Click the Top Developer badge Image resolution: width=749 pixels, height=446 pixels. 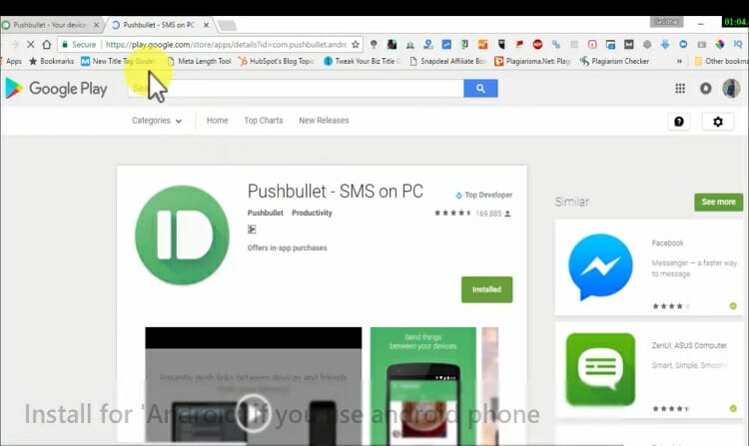point(484,196)
